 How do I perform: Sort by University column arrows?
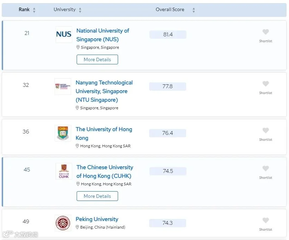coord(80,10)
